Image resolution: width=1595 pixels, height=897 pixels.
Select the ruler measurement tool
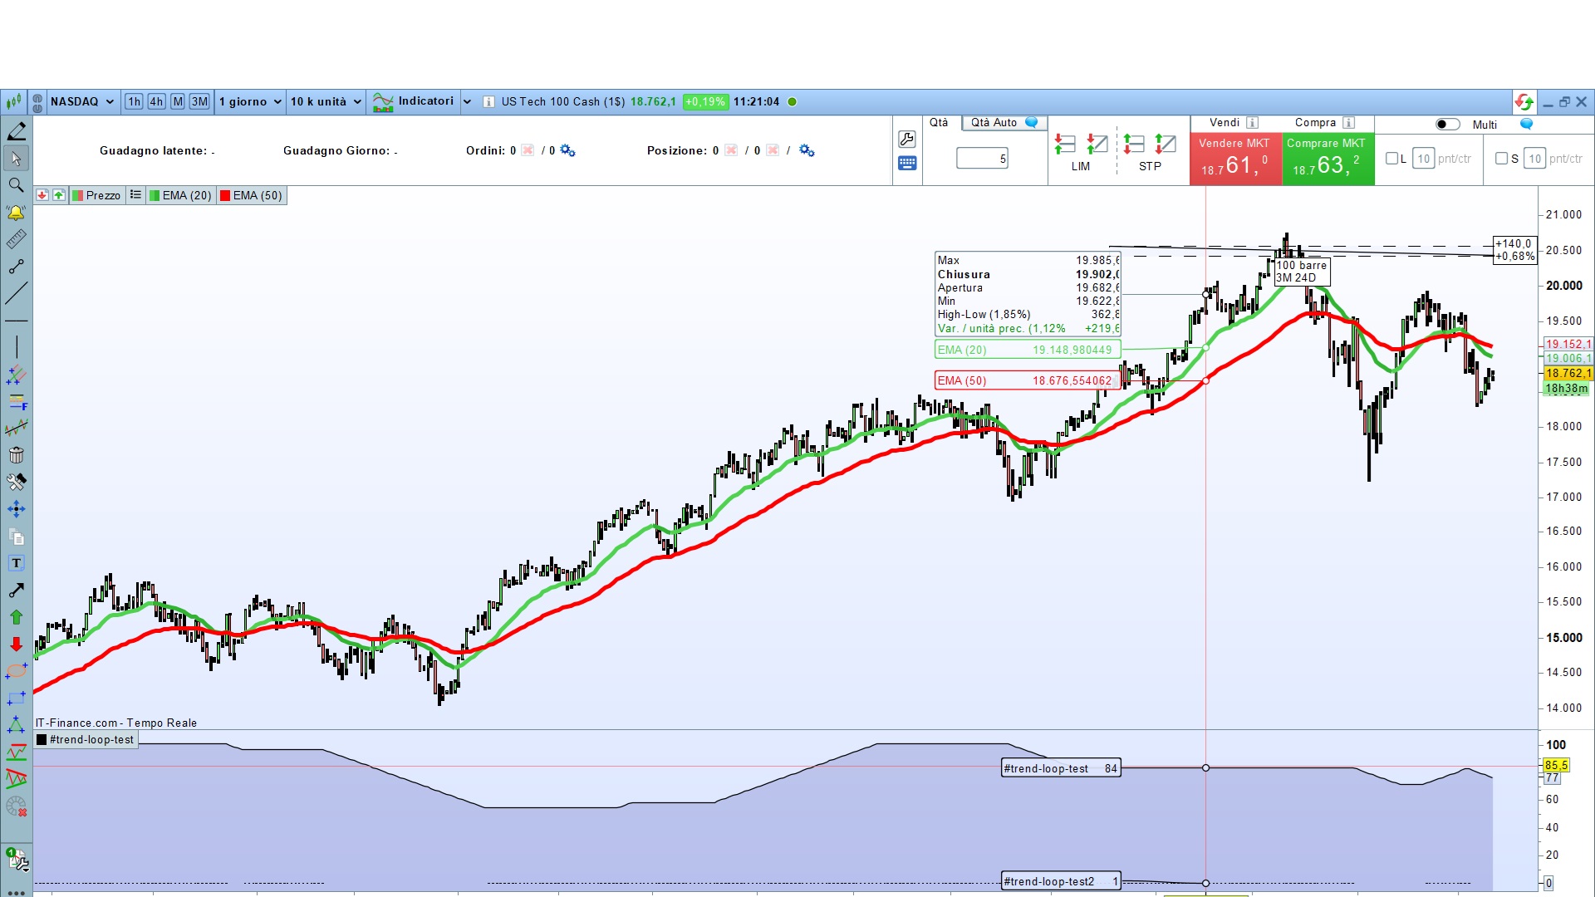(16, 240)
